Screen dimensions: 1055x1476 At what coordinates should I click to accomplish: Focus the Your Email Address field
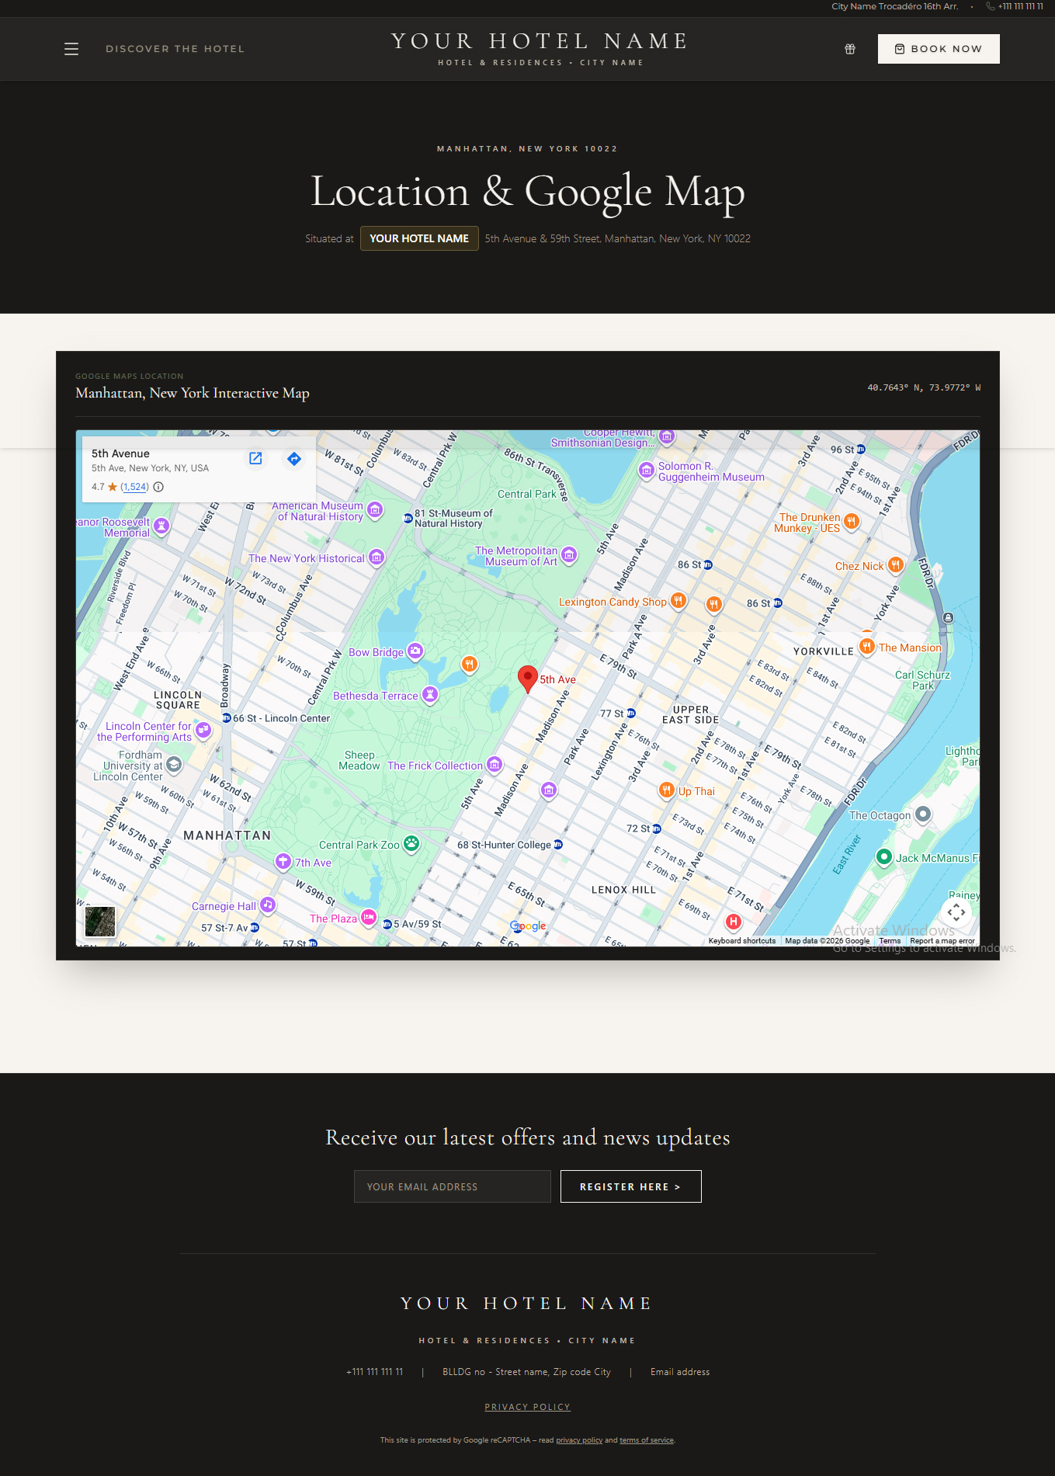(x=453, y=1186)
